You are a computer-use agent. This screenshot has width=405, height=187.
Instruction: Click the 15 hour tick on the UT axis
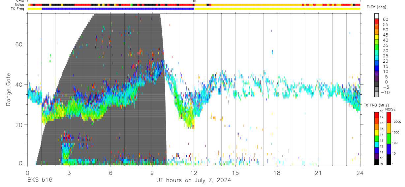(x=235, y=173)
